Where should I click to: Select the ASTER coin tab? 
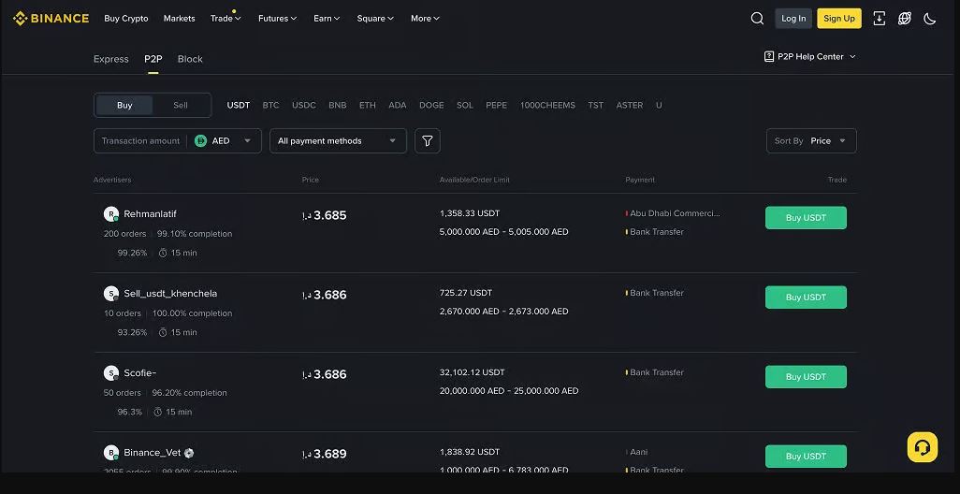(630, 106)
